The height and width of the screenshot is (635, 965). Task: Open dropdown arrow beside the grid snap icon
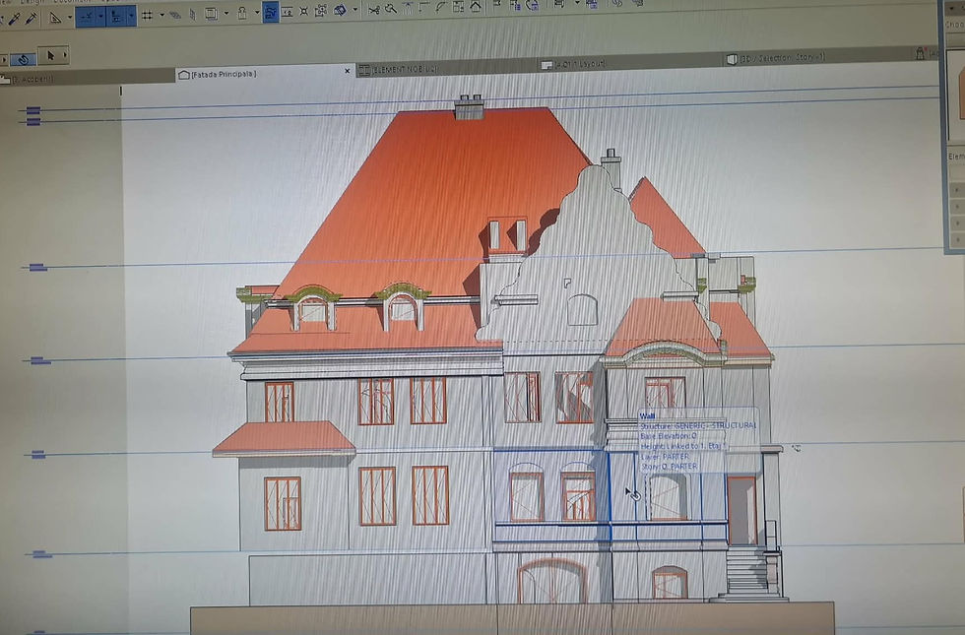[x=161, y=15]
